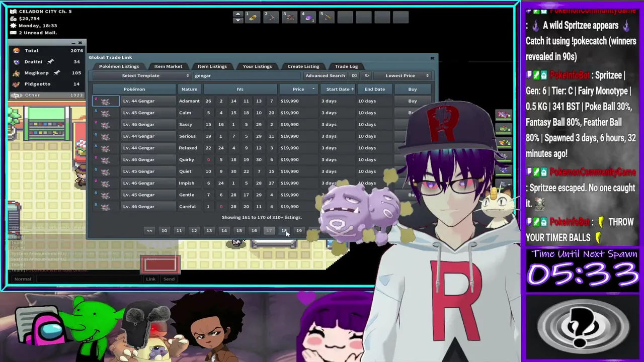Open the unread mail envelope icon
Image resolution: width=644 pixels, height=362 pixels.
click(14, 33)
